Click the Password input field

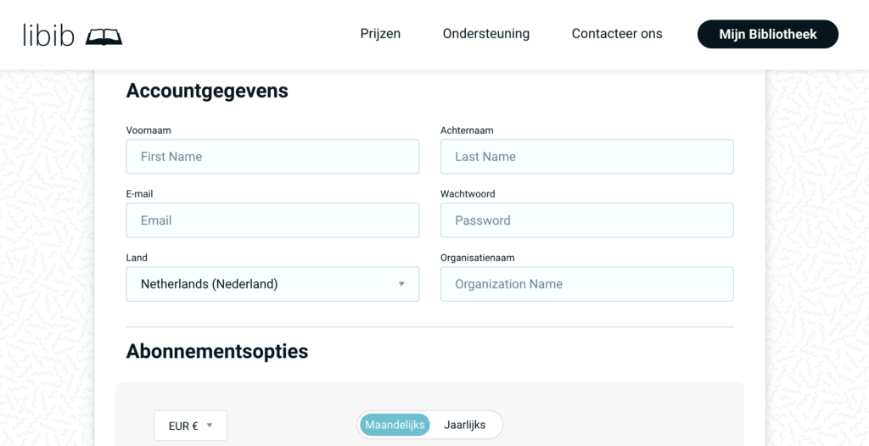586,220
